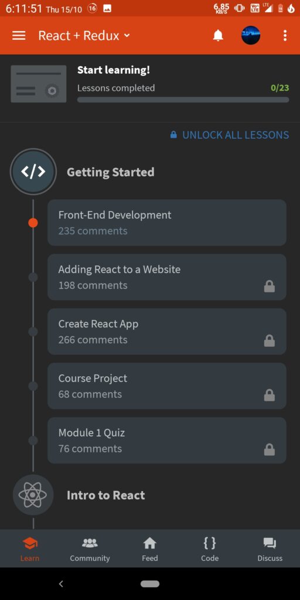This screenshot has height=600, width=300.
Task: Tap the Getting Started code icon
Action: [33, 172]
